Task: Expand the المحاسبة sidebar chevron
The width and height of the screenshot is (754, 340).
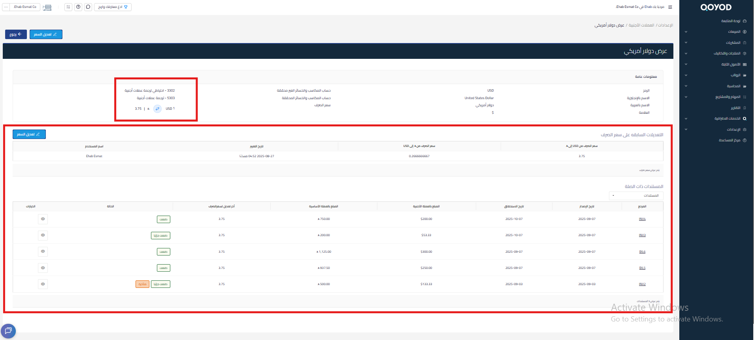Action: 686,86
